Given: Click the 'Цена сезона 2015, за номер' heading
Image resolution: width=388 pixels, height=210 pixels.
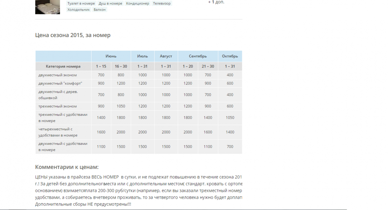Looking at the screenshot, I should tap(73, 35).
